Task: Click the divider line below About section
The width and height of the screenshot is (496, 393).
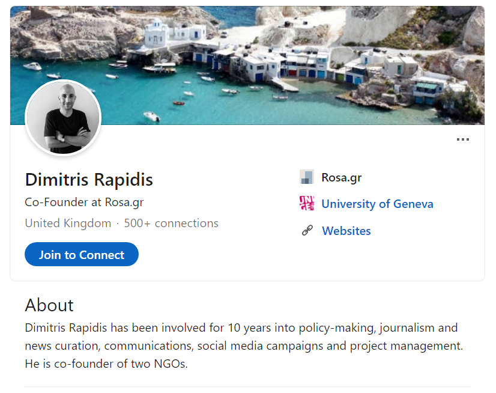Action: 247,386
